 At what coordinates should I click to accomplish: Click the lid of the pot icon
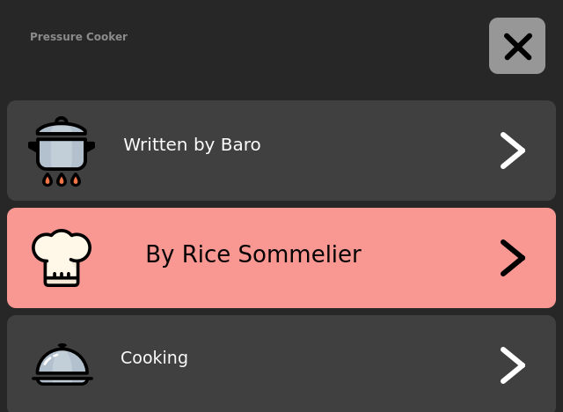(x=62, y=129)
